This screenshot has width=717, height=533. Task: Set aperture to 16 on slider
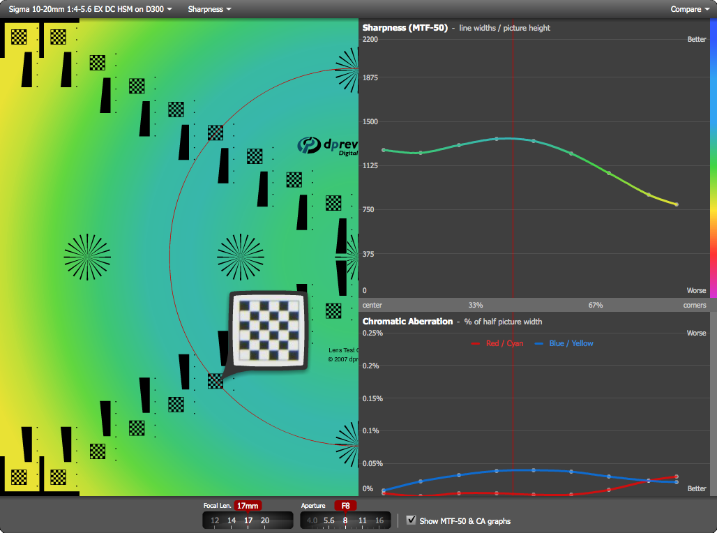coord(379,520)
